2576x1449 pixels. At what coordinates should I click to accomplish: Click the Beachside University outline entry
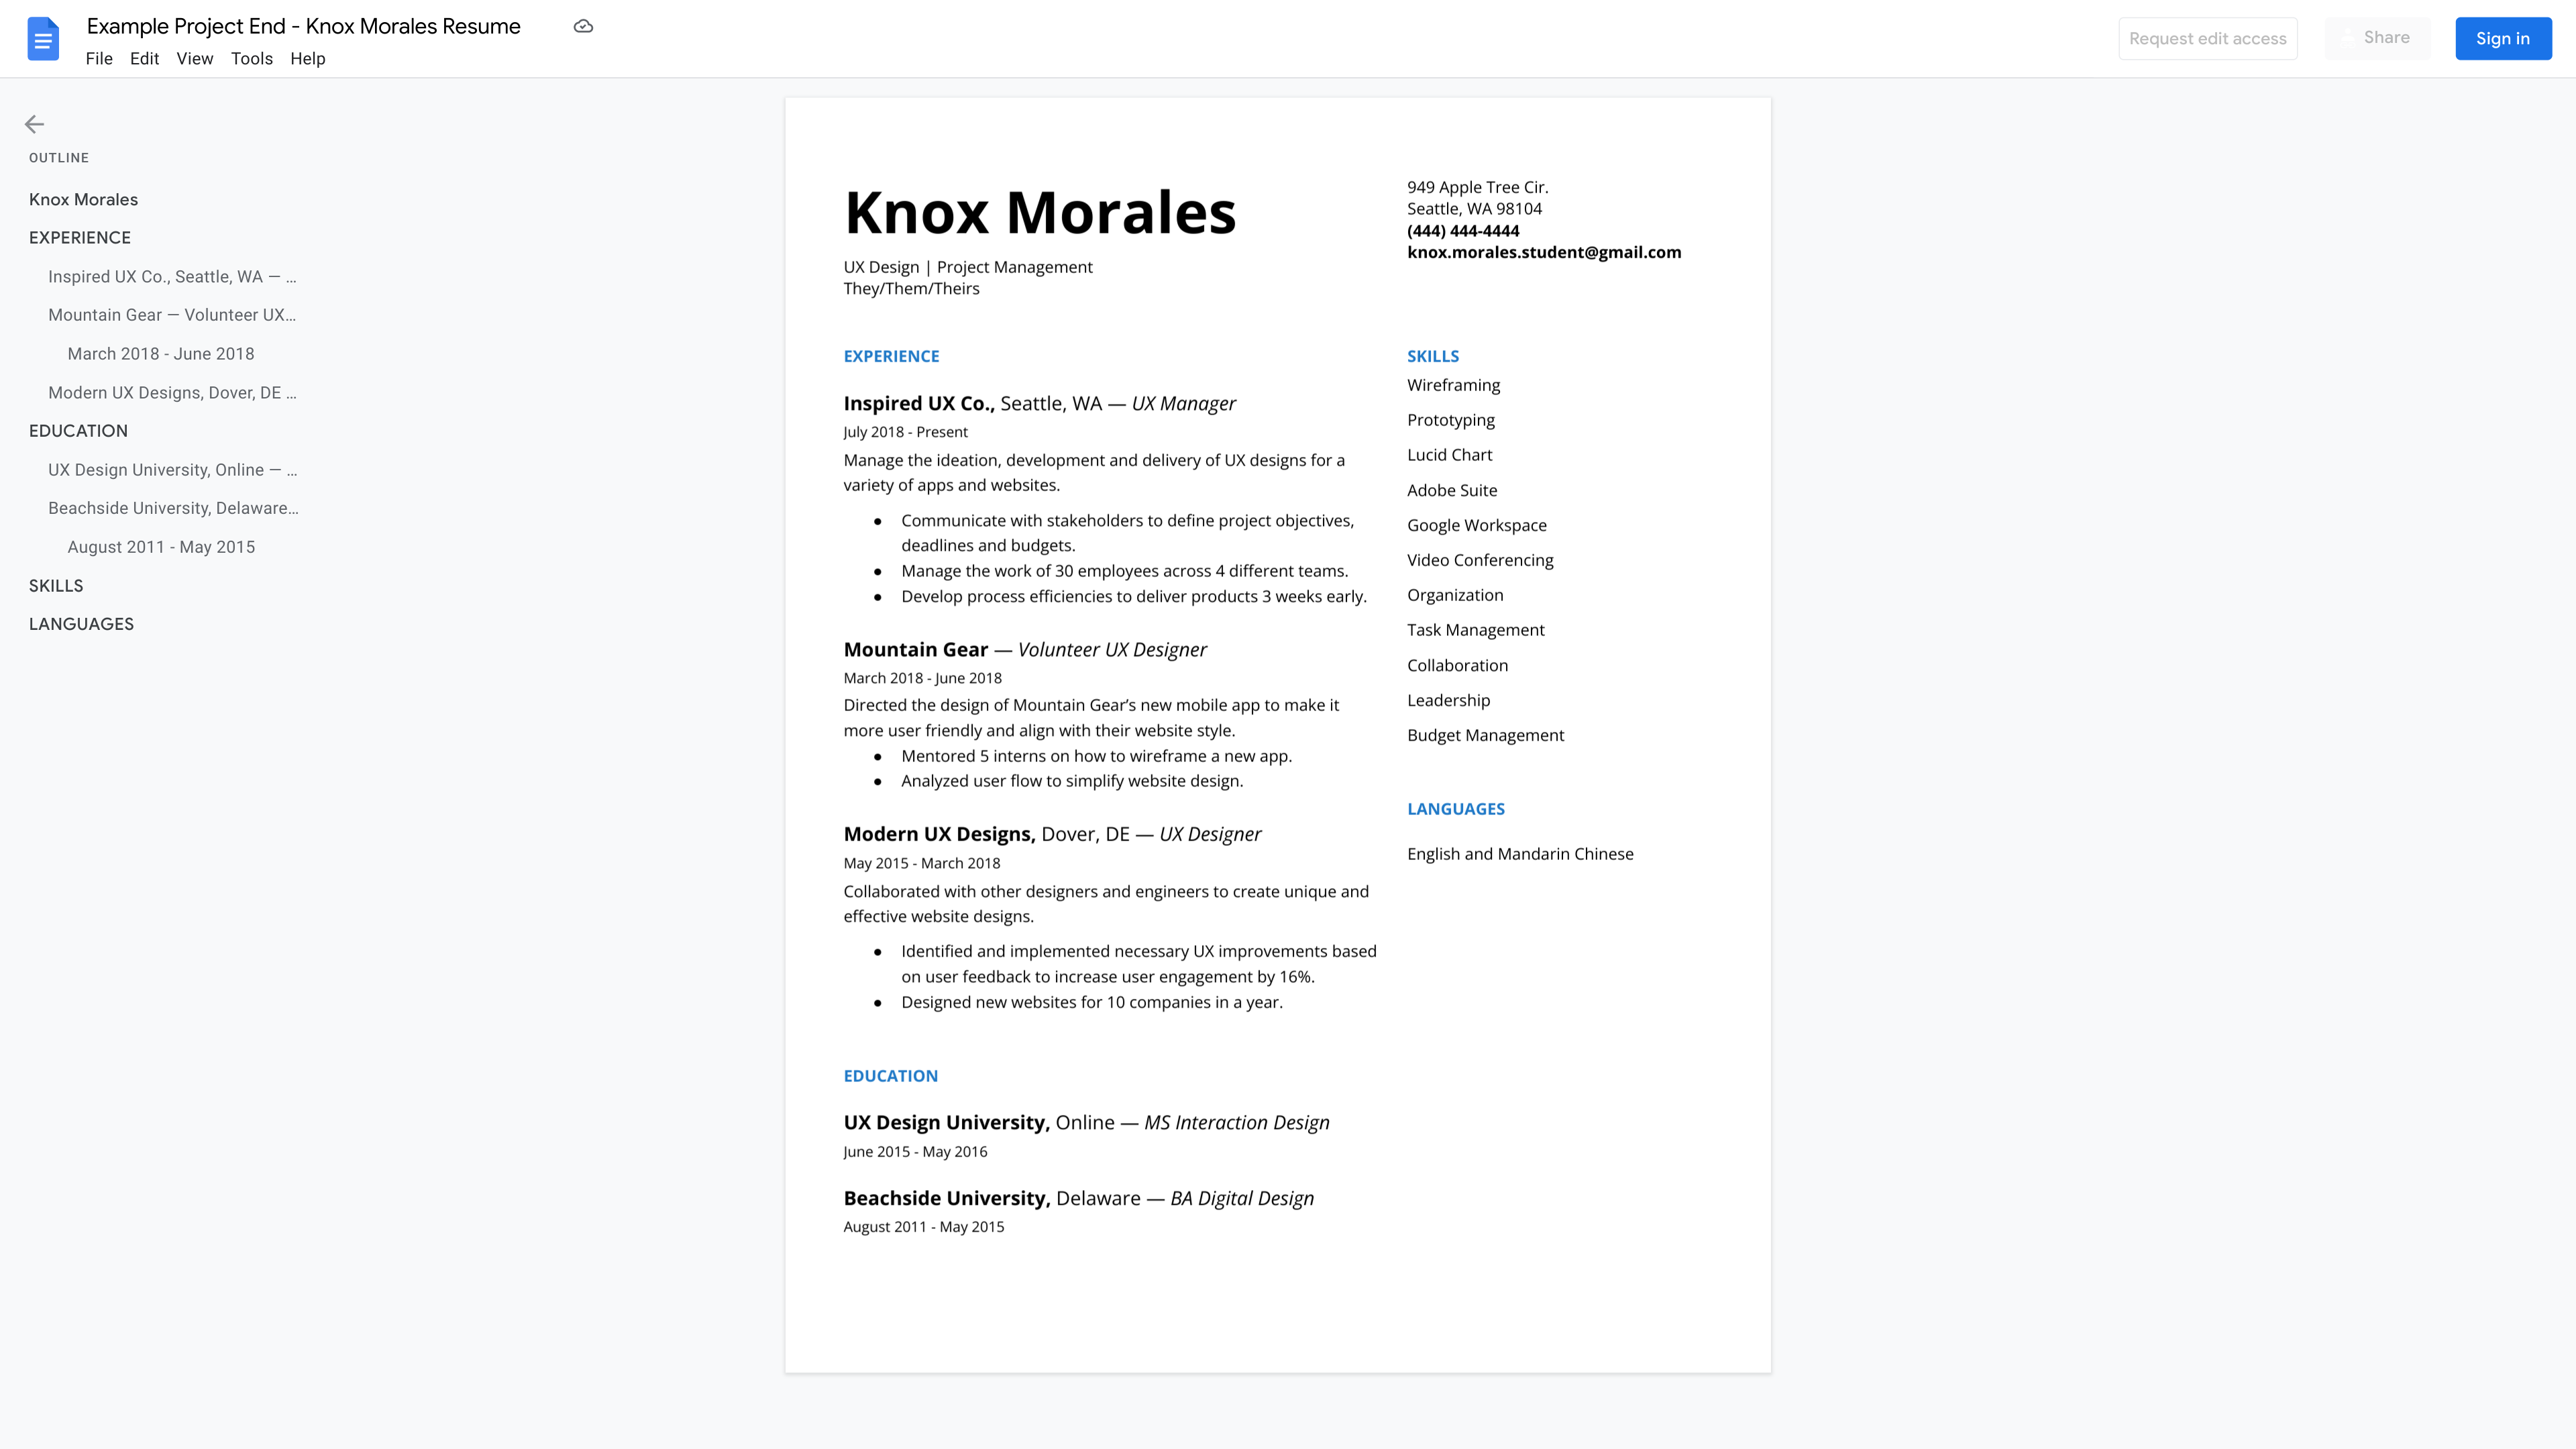point(172,508)
